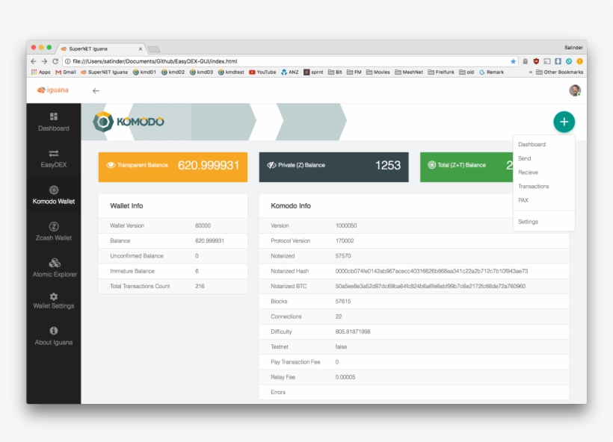Screen dimensions: 613x442
Task: Open the kmd01 bookmark
Action: (x=144, y=72)
